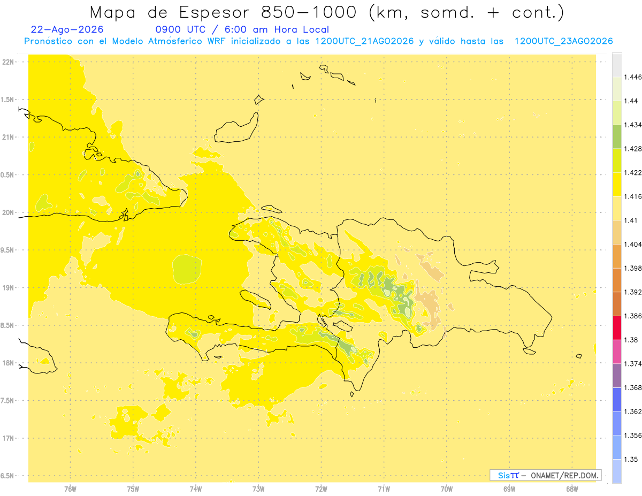This screenshot has width=642, height=496.
Task: Click the '72W' longitude label
Action: 321,490
